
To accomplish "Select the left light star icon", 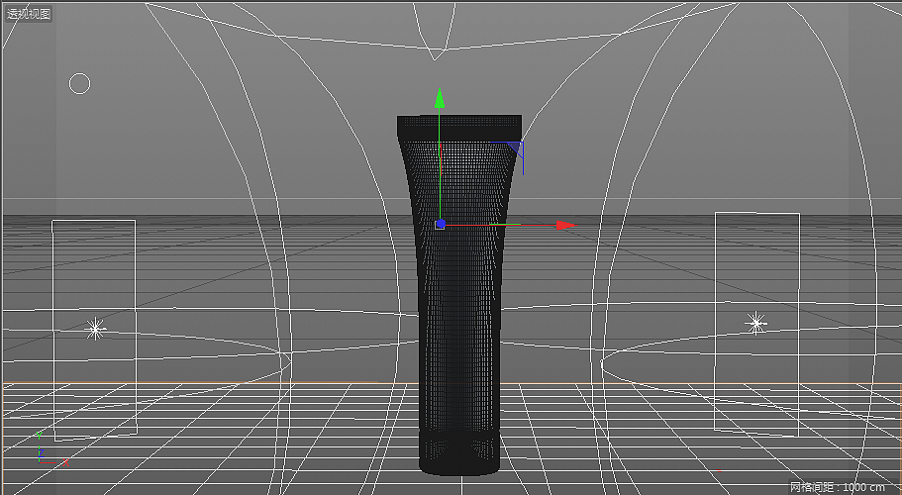I will pyautogui.click(x=95, y=329).
